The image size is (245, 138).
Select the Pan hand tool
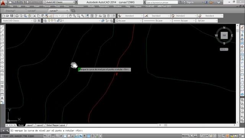pyautogui.click(x=70, y=16)
